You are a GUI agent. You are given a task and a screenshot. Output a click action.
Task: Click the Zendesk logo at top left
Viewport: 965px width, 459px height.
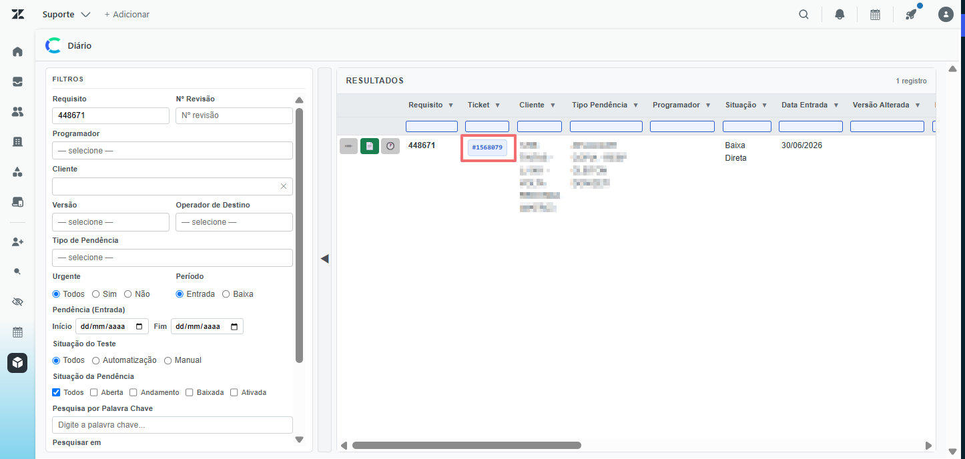(x=17, y=14)
